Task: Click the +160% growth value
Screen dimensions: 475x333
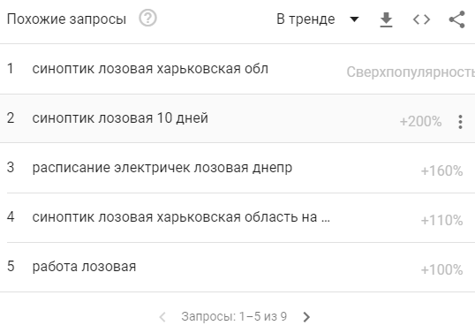Action: pos(442,170)
